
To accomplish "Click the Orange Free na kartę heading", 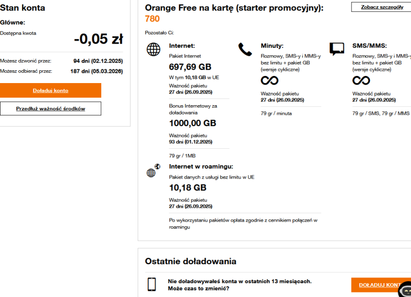I will tap(234, 8).
